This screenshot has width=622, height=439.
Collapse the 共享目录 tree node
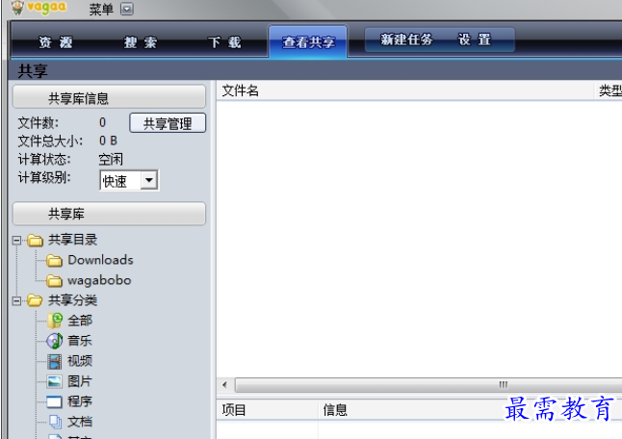point(16,241)
